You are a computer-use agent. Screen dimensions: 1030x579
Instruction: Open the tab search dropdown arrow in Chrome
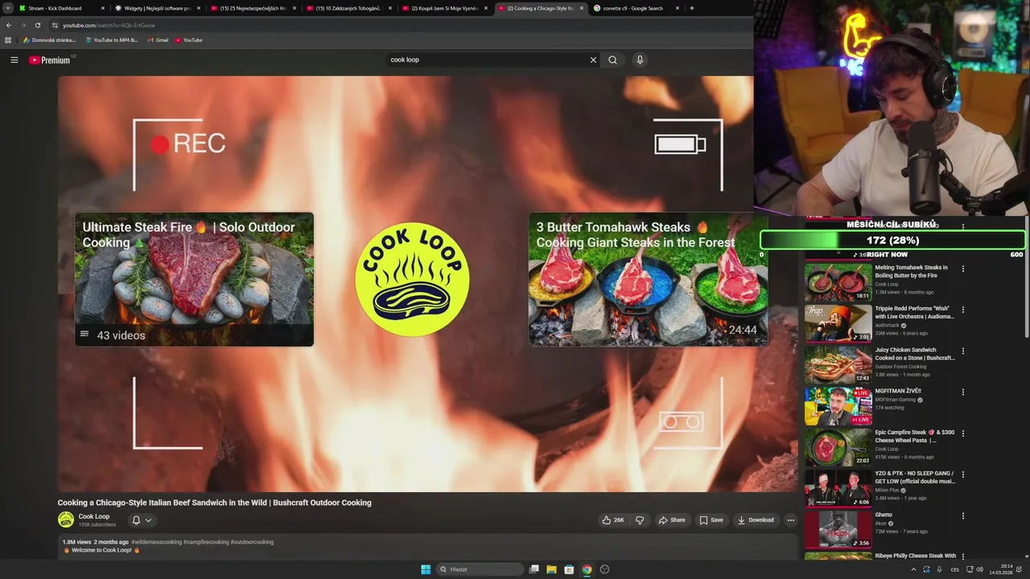click(x=8, y=8)
